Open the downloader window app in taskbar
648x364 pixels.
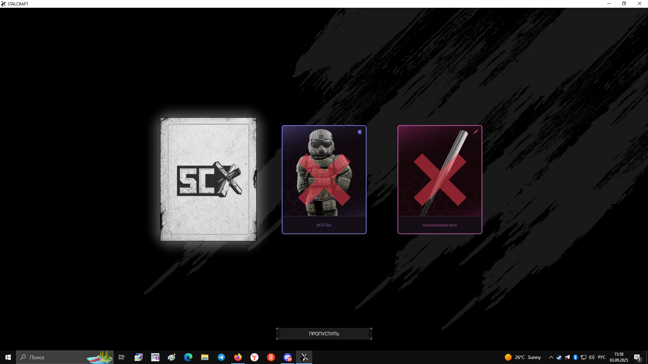(x=155, y=357)
